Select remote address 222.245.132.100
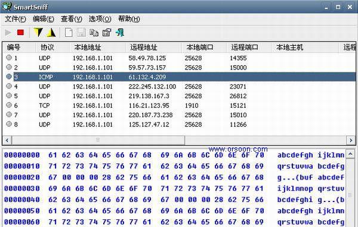Viewport: 358px width, 227px height. (152, 86)
